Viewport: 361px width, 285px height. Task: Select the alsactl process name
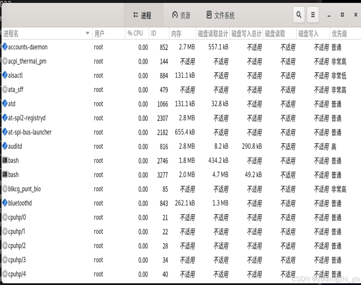(x=16, y=75)
